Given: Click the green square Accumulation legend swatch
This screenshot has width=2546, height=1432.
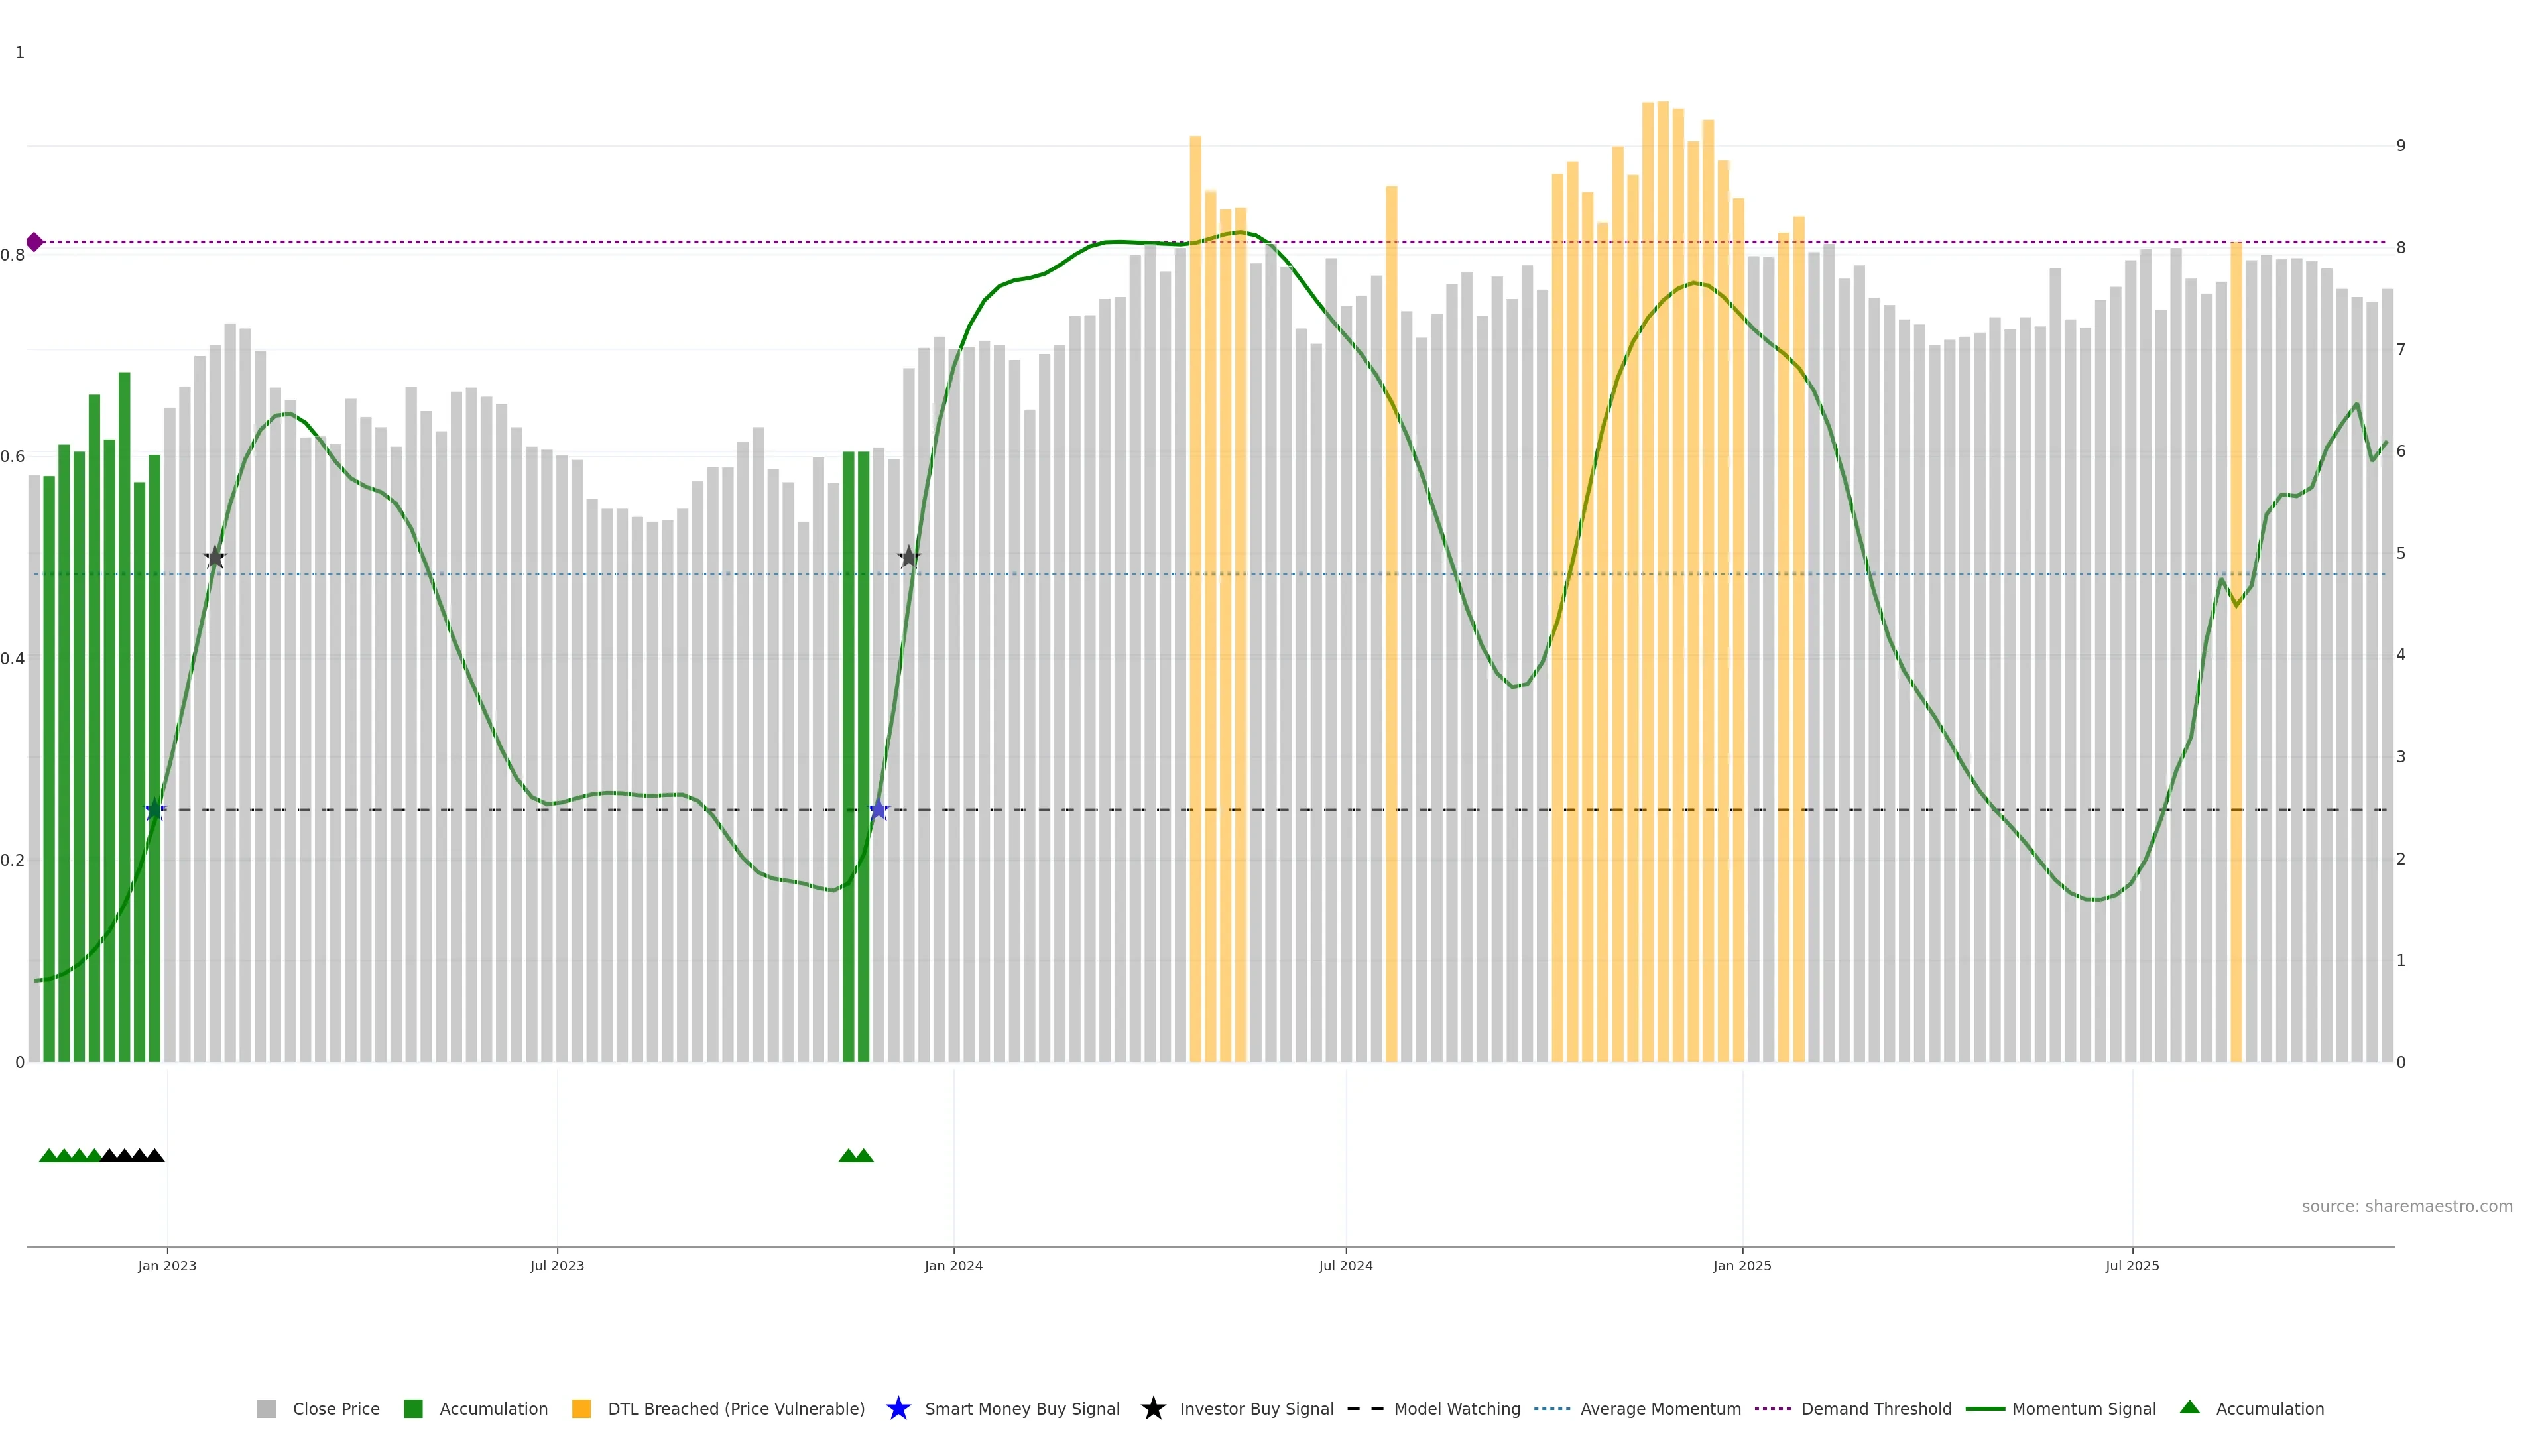Looking at the screenshot, I should 413,1409.
